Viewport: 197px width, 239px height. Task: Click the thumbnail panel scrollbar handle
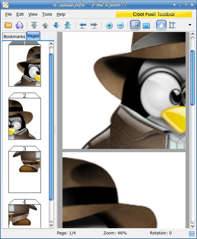click(51, 127)
